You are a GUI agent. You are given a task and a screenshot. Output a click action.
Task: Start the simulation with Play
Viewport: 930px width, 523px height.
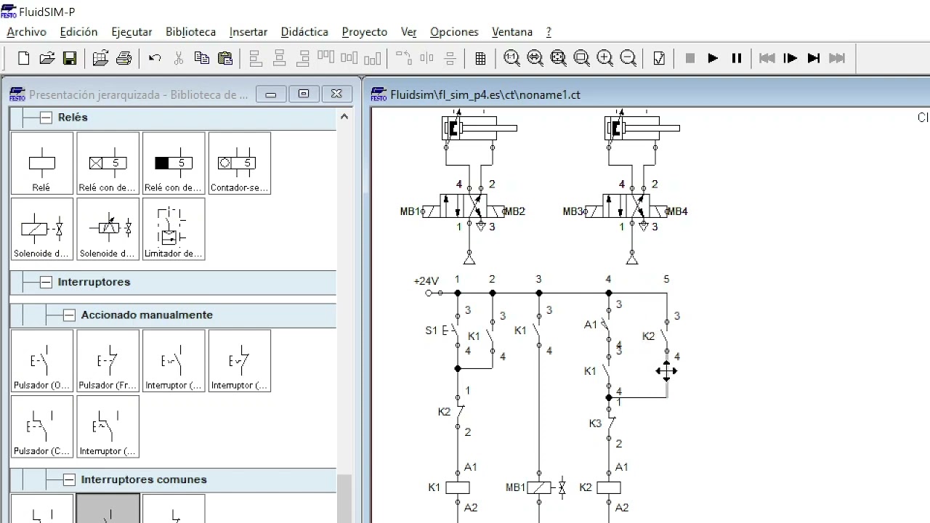713,59
